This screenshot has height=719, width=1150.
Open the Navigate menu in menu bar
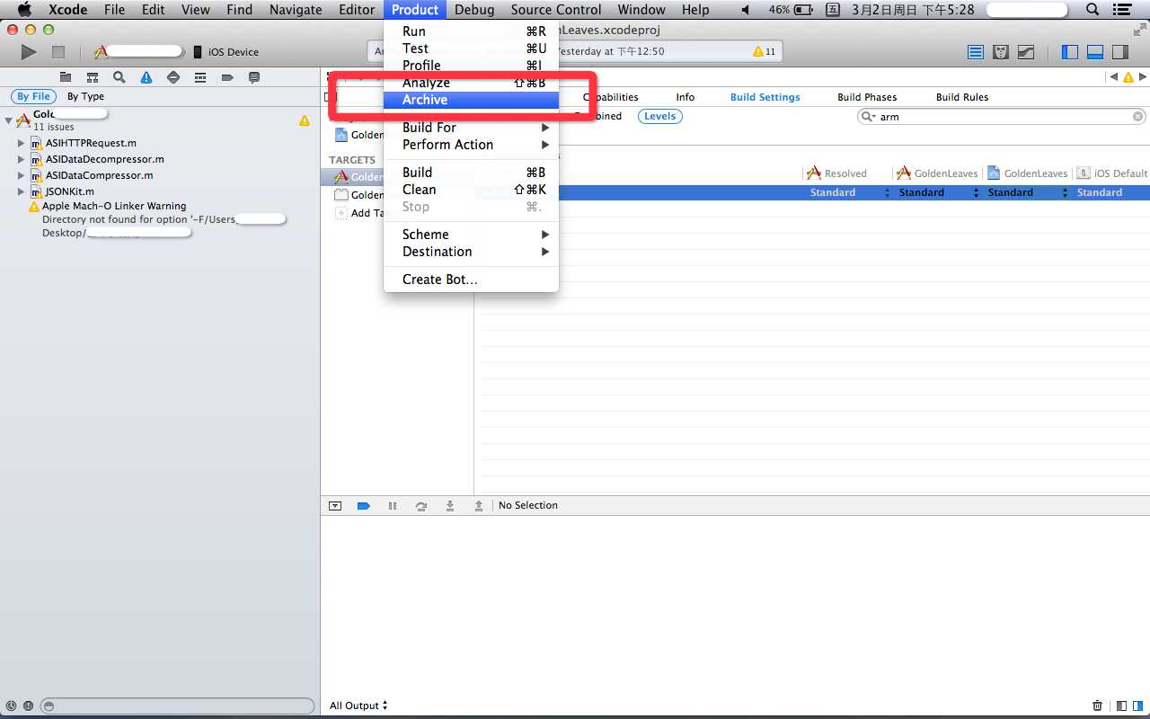pos(296,10)
